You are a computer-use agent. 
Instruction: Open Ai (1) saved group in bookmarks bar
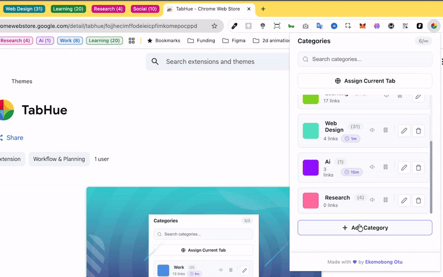point(45,40)
